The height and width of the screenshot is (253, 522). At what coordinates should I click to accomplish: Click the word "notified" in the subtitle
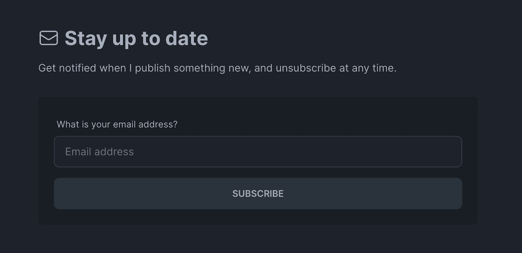coord(77,68)
